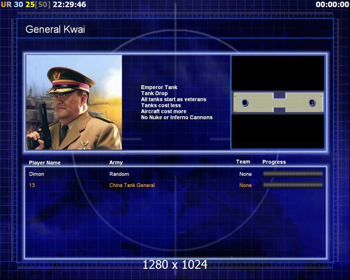The image size is (350, 280).
Task: Click Dimon's team value 'None'
Action: coord(245,174)
